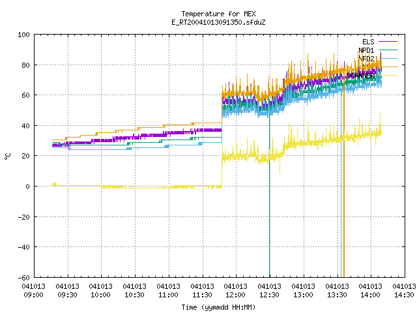This screenshot has height=313, width=417.
Task: Click the green NPD1 legend line sample
Action: click(x=388, y=50)
